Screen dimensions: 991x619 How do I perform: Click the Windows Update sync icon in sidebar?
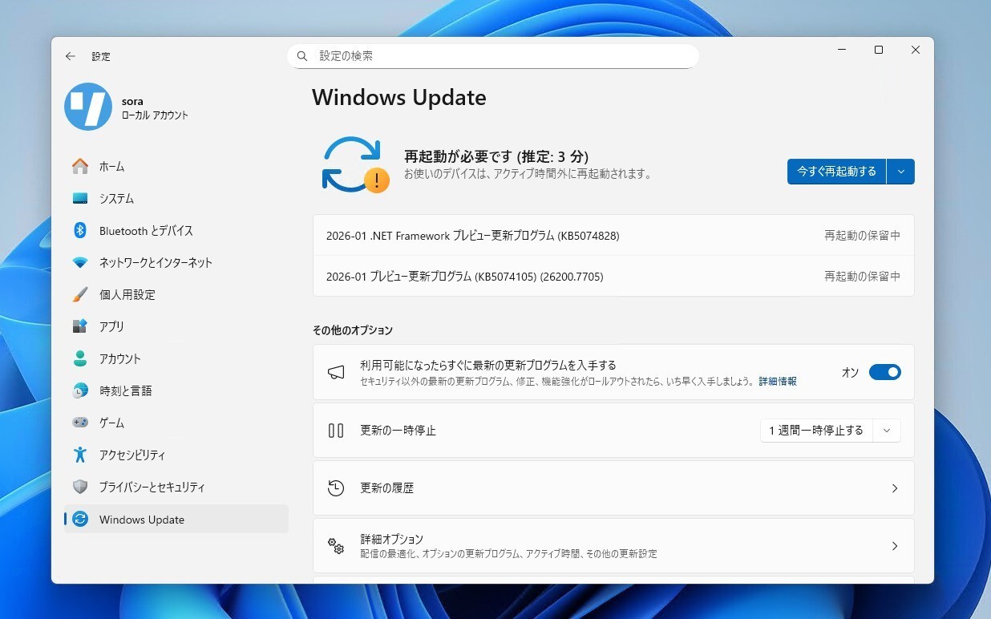(x=80, y=519)
